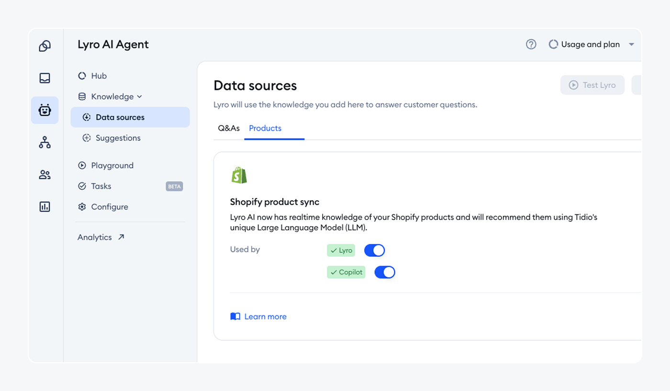Open the Flows hierarchy icon in the left rail

coord(45,142)
